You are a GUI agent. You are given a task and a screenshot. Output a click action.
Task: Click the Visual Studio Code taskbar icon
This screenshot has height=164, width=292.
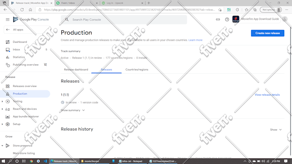[x=45, y=161]
